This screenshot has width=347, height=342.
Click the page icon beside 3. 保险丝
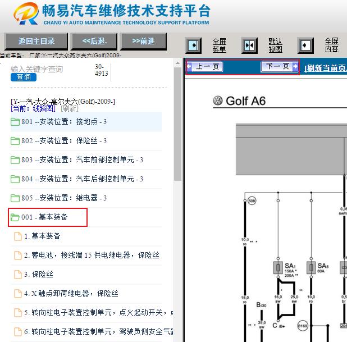point(18,274)
